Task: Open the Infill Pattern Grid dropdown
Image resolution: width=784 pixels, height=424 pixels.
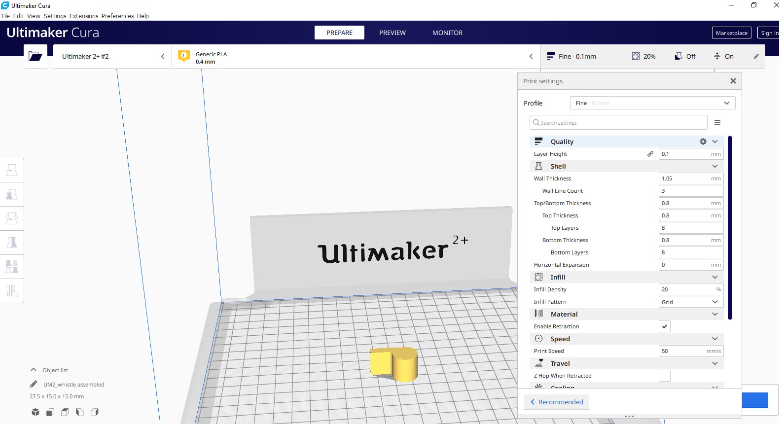Action: coord(691,302)
